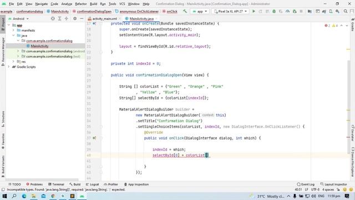Open the Layout Inspector

334,184
